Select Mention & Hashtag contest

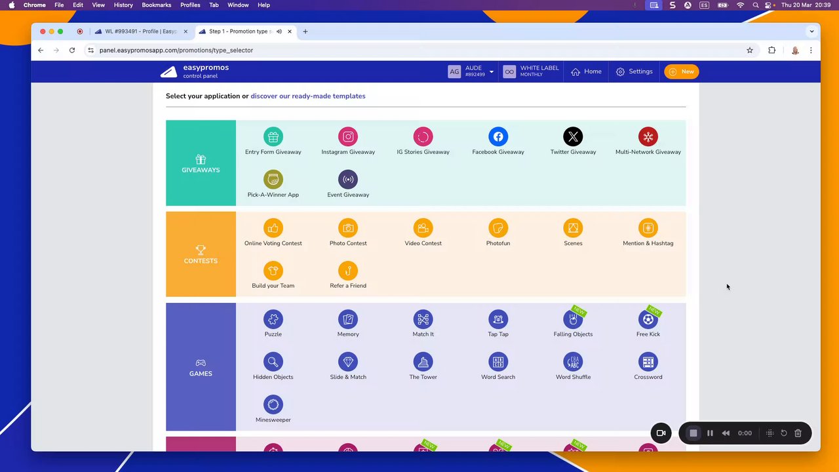click(x=648, y=233)
